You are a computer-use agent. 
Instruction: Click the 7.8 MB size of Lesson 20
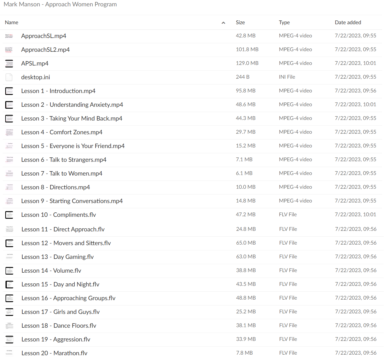(244, 353)
